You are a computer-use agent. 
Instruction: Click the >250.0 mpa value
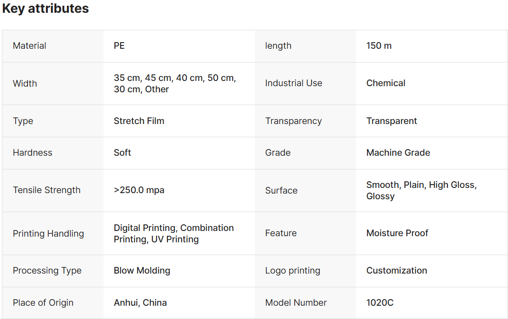139,190
